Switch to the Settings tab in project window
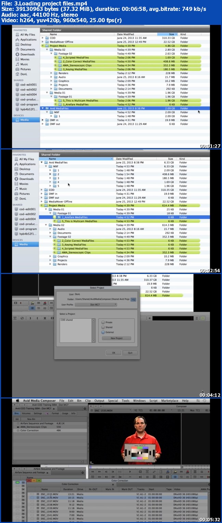Image resolution: width=222 pixels, height=523 pixels. point(38,413)
